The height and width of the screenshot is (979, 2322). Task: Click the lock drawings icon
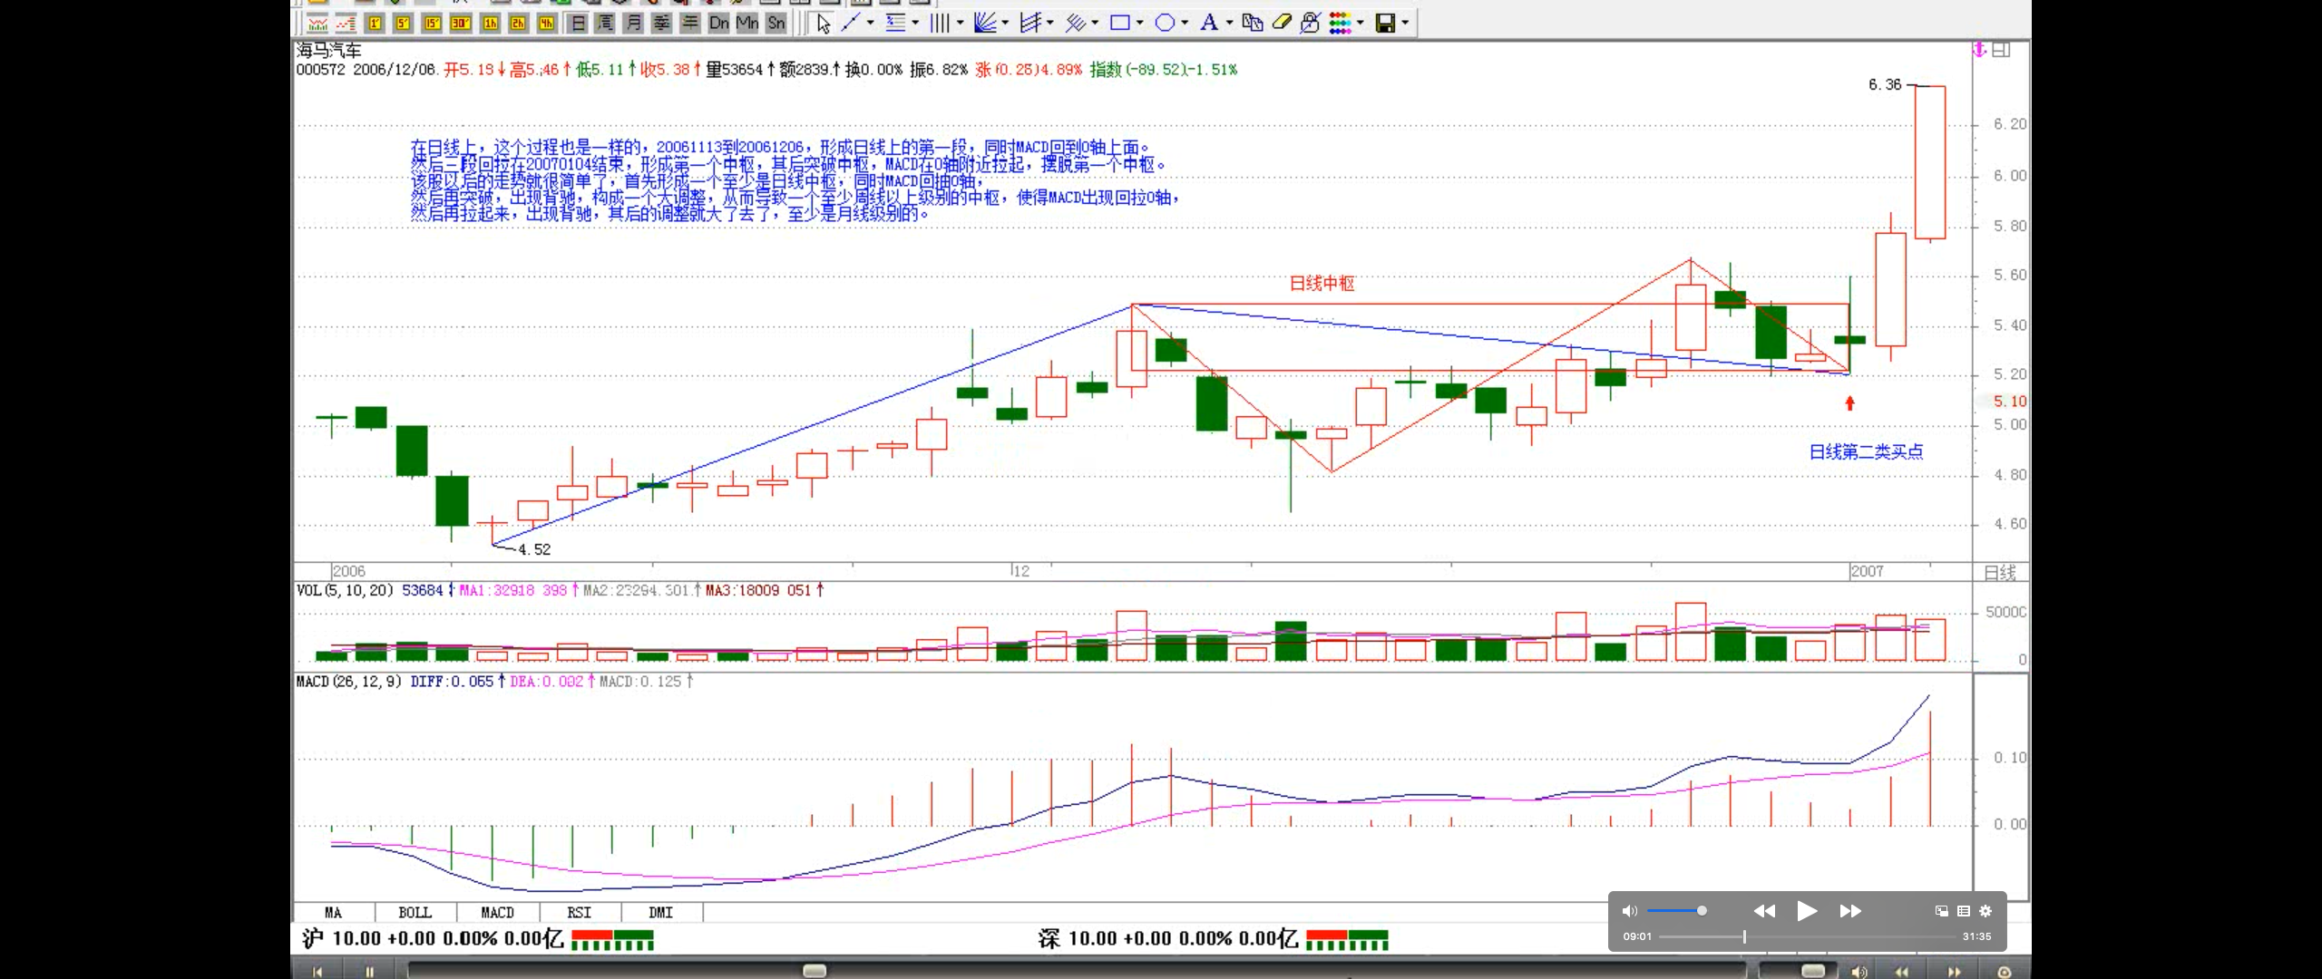tap(1310, 24)
